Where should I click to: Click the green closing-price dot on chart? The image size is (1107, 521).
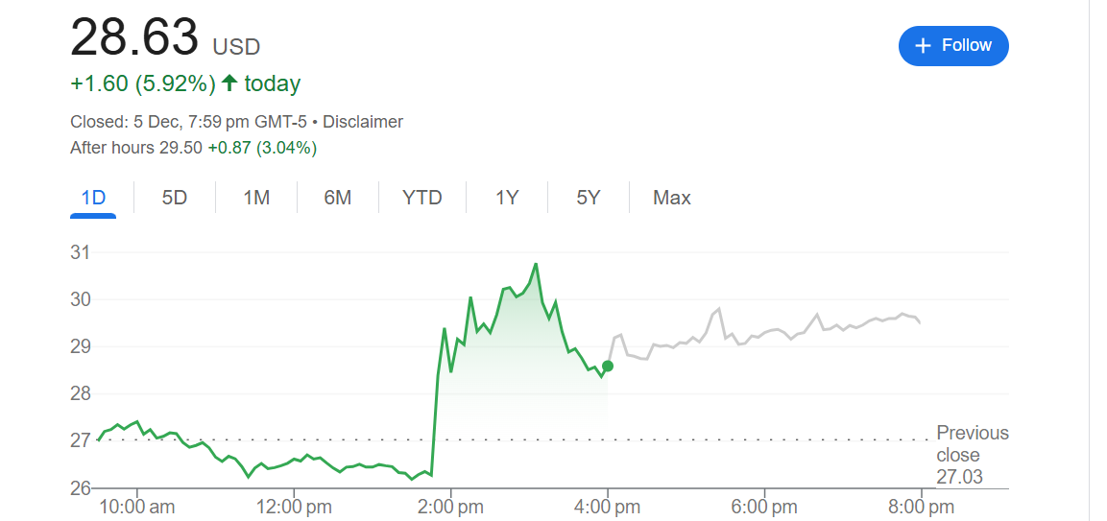click(608, 366)
